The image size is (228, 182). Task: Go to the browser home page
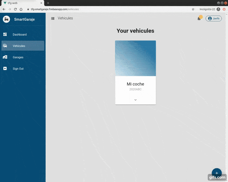[x=21, y=9]
